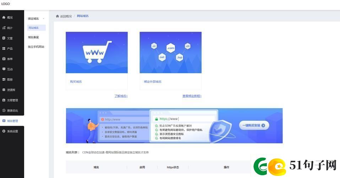Click the 域名 column header
The width and height of the screenshot is (340, 178).
coord(96,167)
